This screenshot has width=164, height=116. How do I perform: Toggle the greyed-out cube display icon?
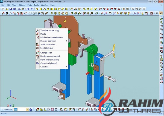(30, 13)
